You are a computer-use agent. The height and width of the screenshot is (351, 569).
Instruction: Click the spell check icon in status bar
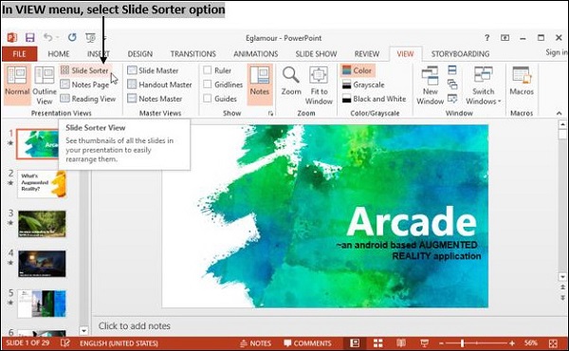coord(65,343)
